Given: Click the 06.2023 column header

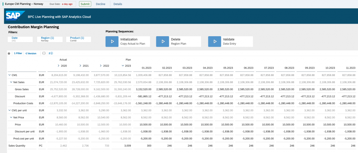Looking at the screenshot, I should [249, 68].
